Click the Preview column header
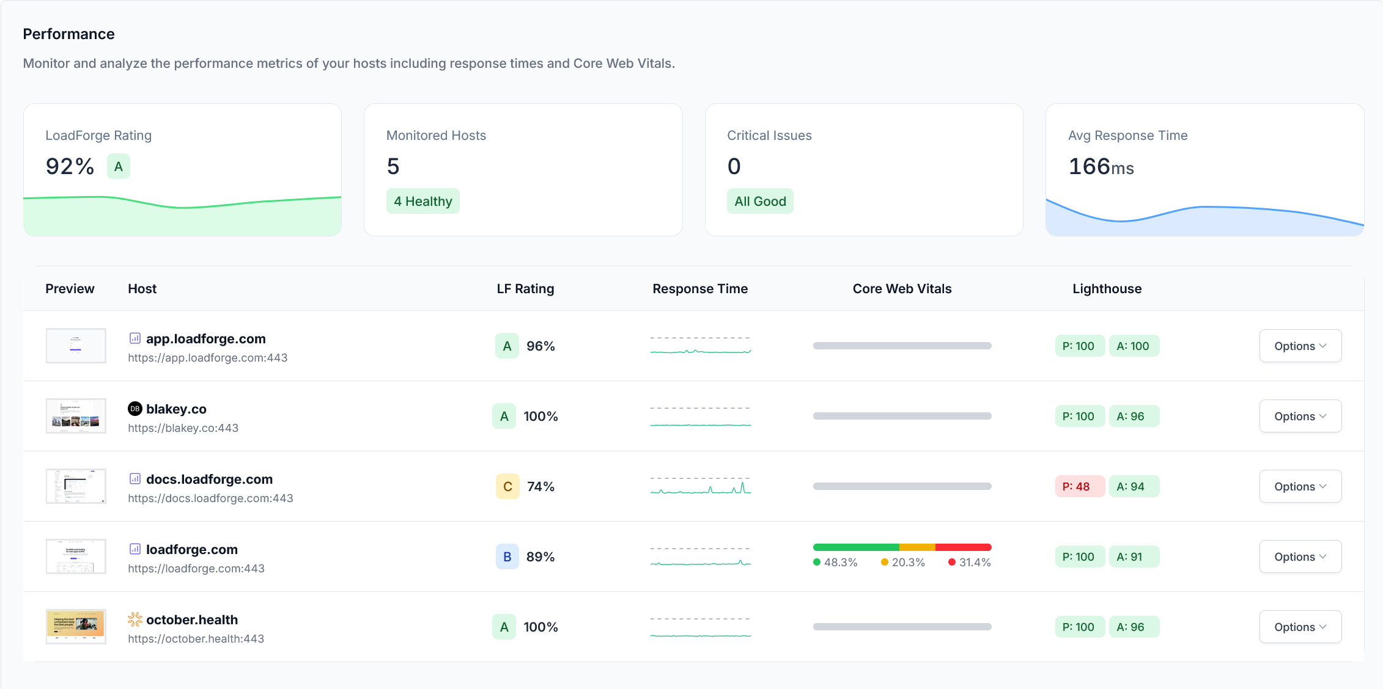Image resolution: width=1383 pixels, height=689 pixels. coord(70,288)
